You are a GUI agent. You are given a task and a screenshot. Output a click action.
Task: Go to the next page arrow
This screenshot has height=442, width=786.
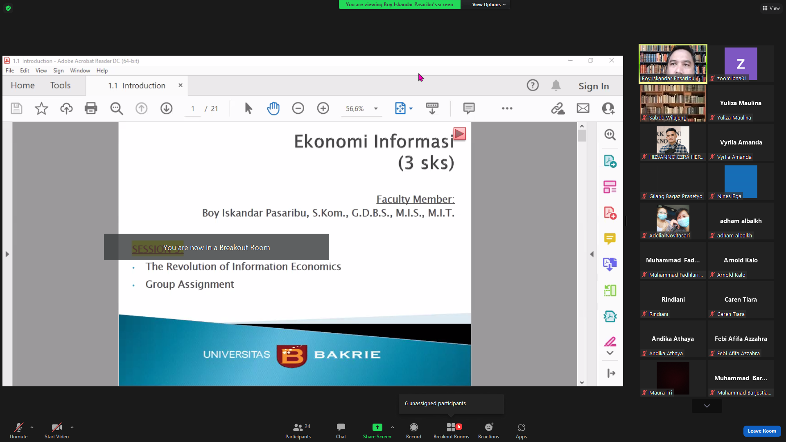166,108
